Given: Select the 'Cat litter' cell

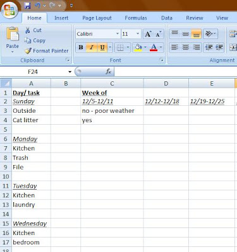Looking at the screenshot, I should coord(31,120).
